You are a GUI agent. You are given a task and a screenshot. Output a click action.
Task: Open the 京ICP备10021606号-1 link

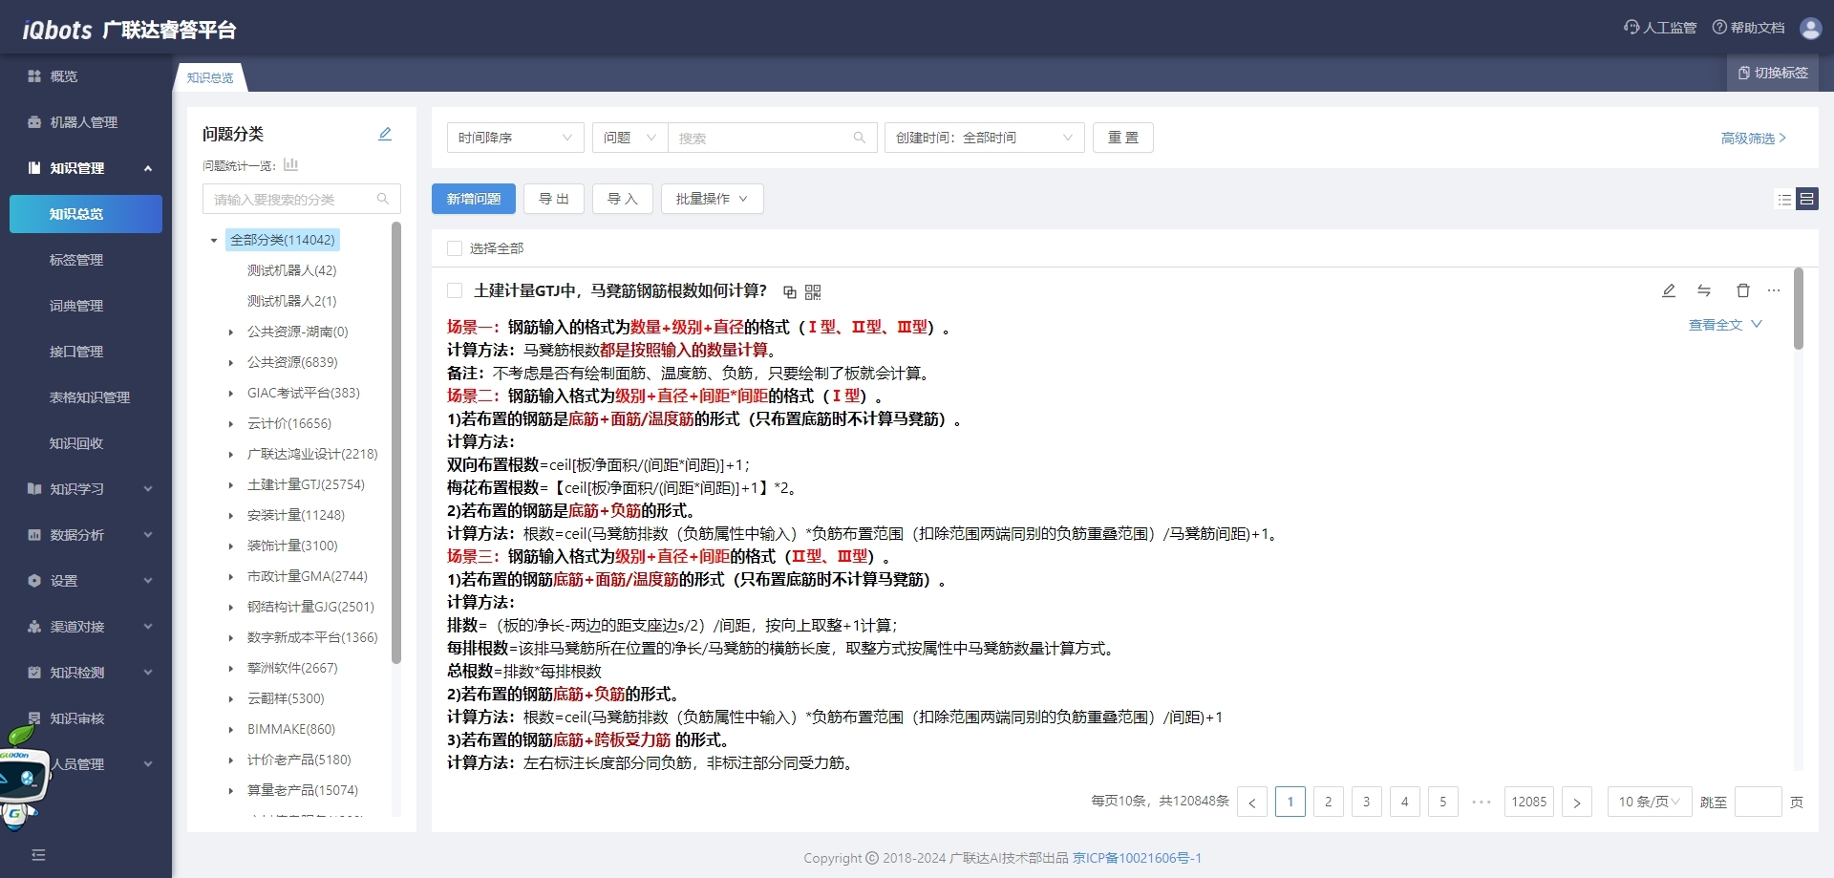(x=1137, y=858)
